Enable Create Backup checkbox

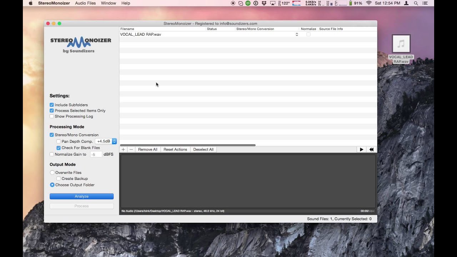59,178
